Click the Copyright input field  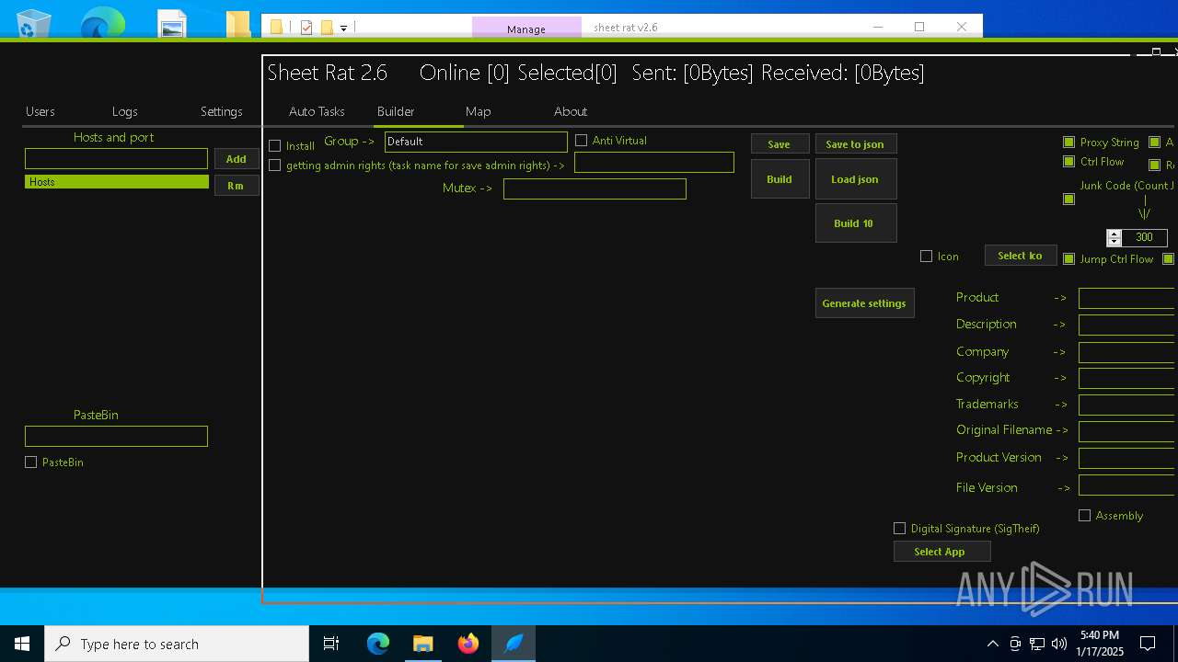pyautogui.click(x=1127, y=378)
